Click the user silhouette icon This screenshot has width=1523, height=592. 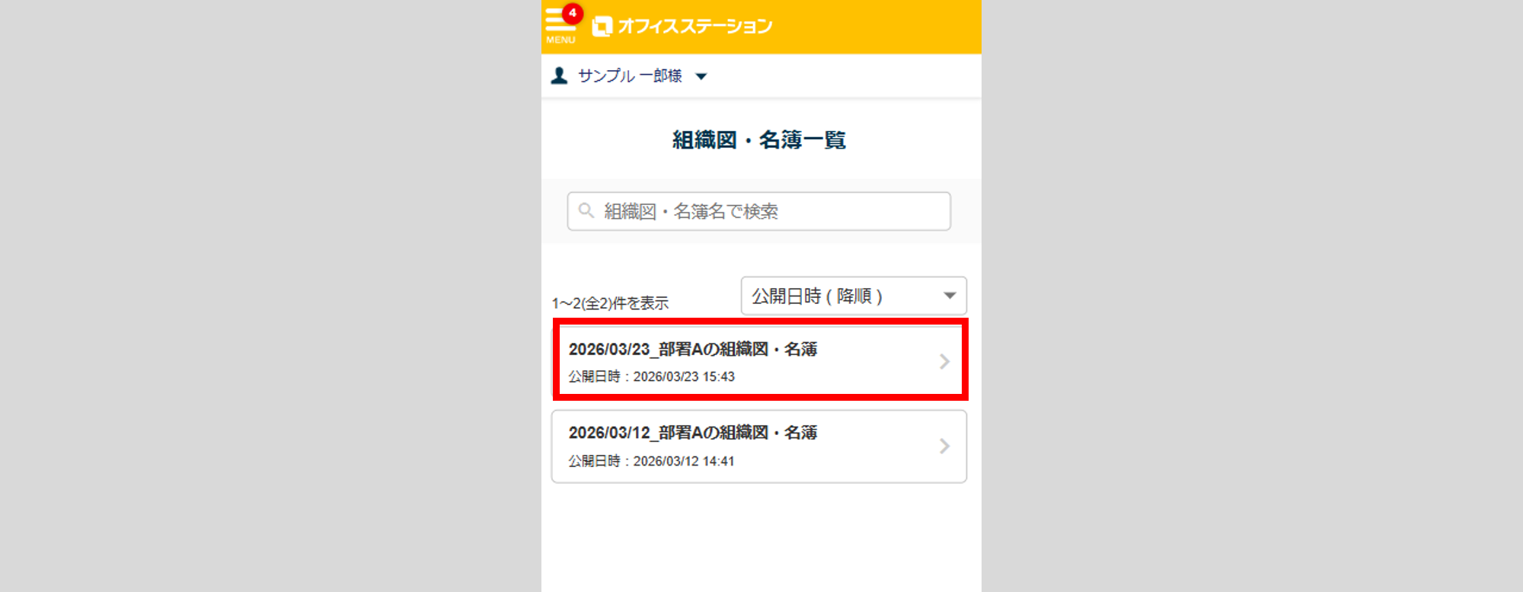click(x=559, y=75)
